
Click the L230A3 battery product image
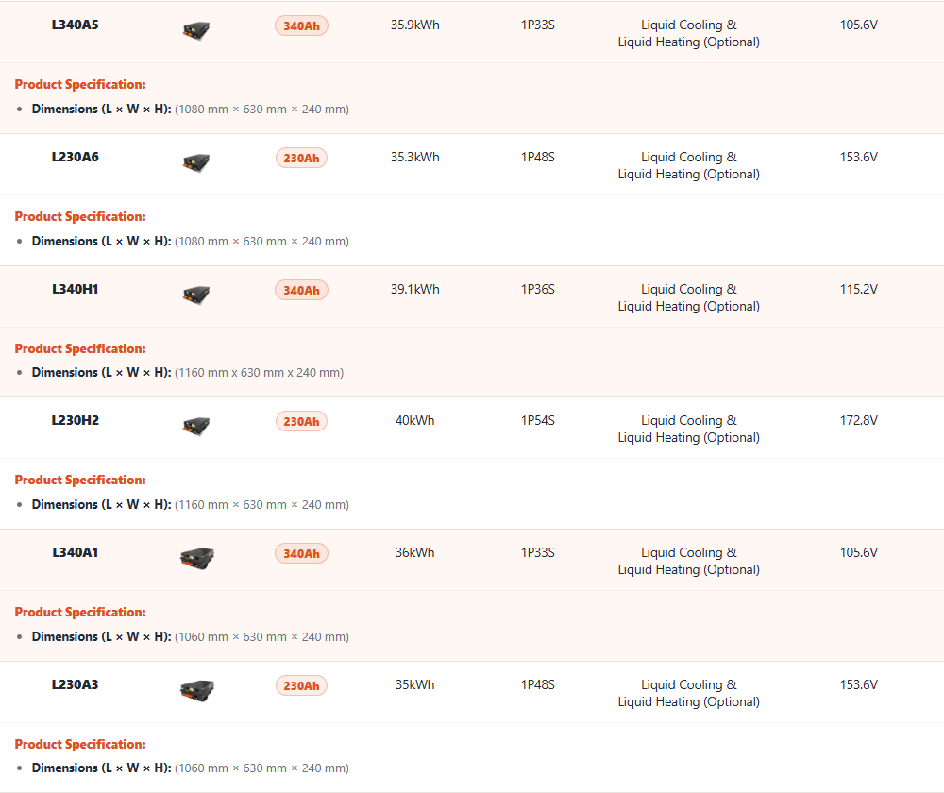coord(197,689)
